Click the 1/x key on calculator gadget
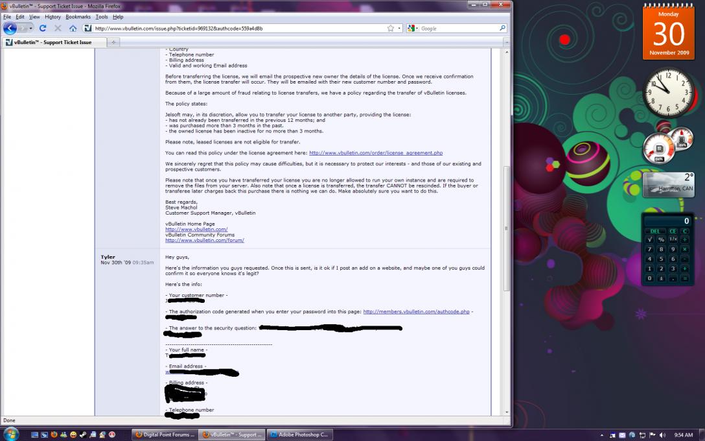The height and width of the screenshot is (441, 705). (x=673, y=239)
